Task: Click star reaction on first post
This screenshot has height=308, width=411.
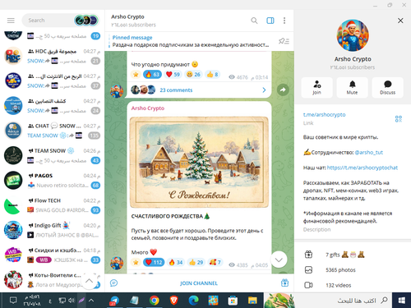Action: 136,75
